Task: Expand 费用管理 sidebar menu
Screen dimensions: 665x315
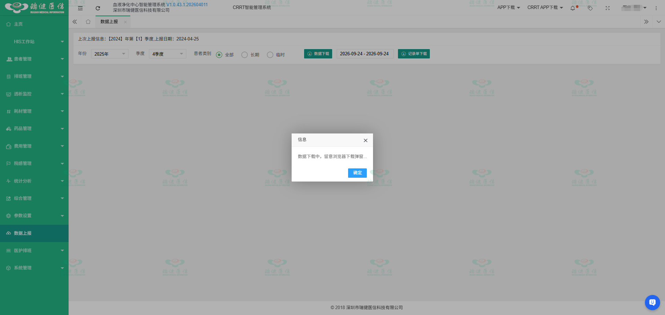Action: click(34, 146)
